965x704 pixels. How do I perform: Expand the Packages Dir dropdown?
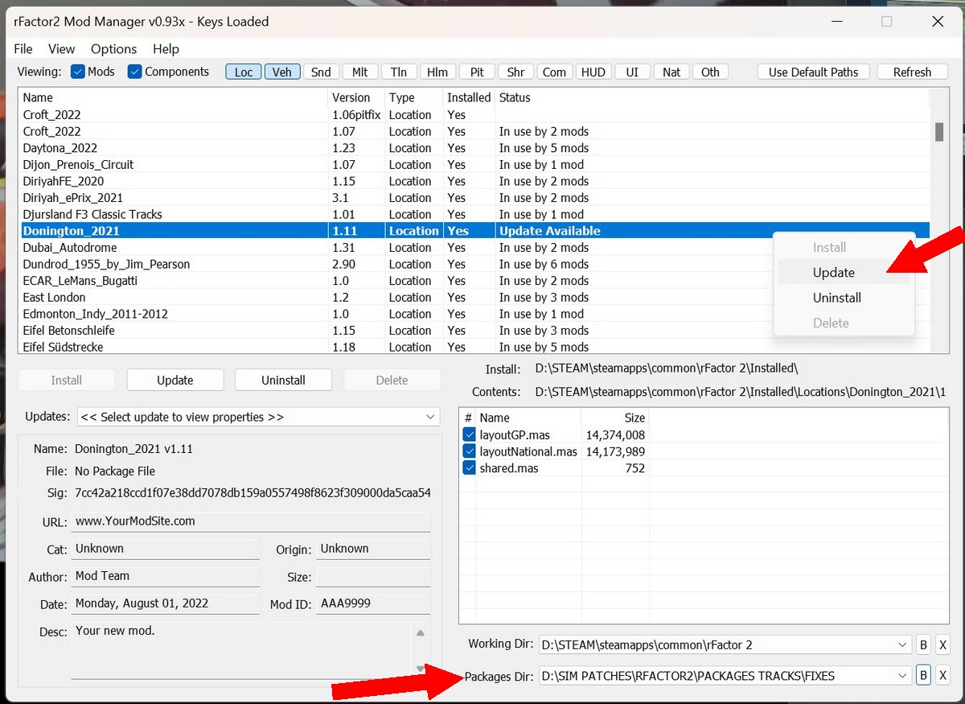[x=902, y=676]
